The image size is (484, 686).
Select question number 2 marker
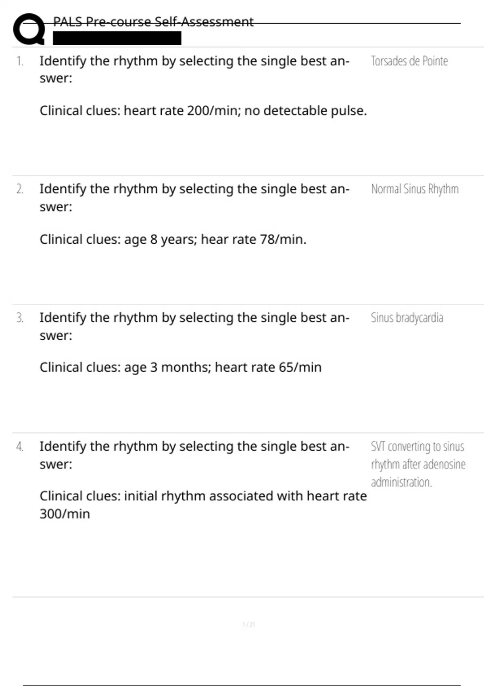tap(20, 189)
